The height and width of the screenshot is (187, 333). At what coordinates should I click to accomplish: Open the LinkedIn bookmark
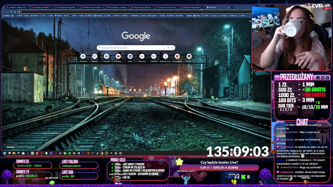coord(179,16)
